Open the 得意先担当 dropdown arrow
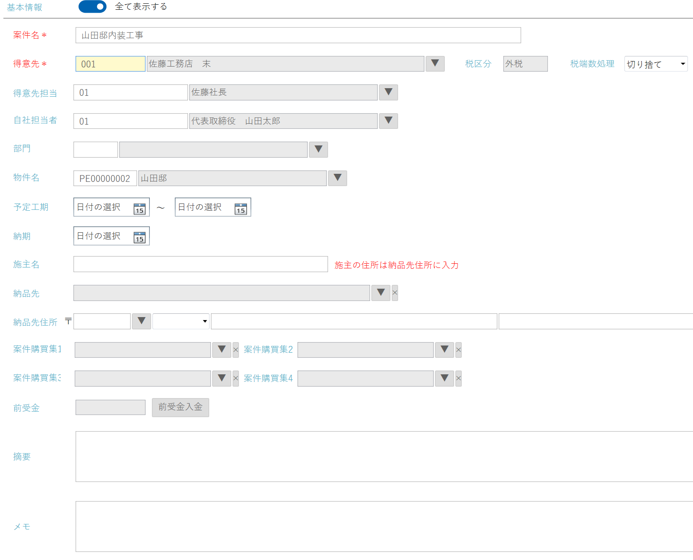Viewport: 693px width, 560px height. 388,92
